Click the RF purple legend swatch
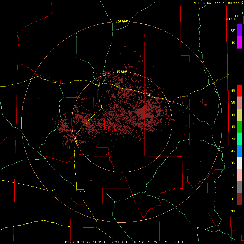Image resolution: width=244 pixels, height=244 pixels. click(x=239, y=30)
